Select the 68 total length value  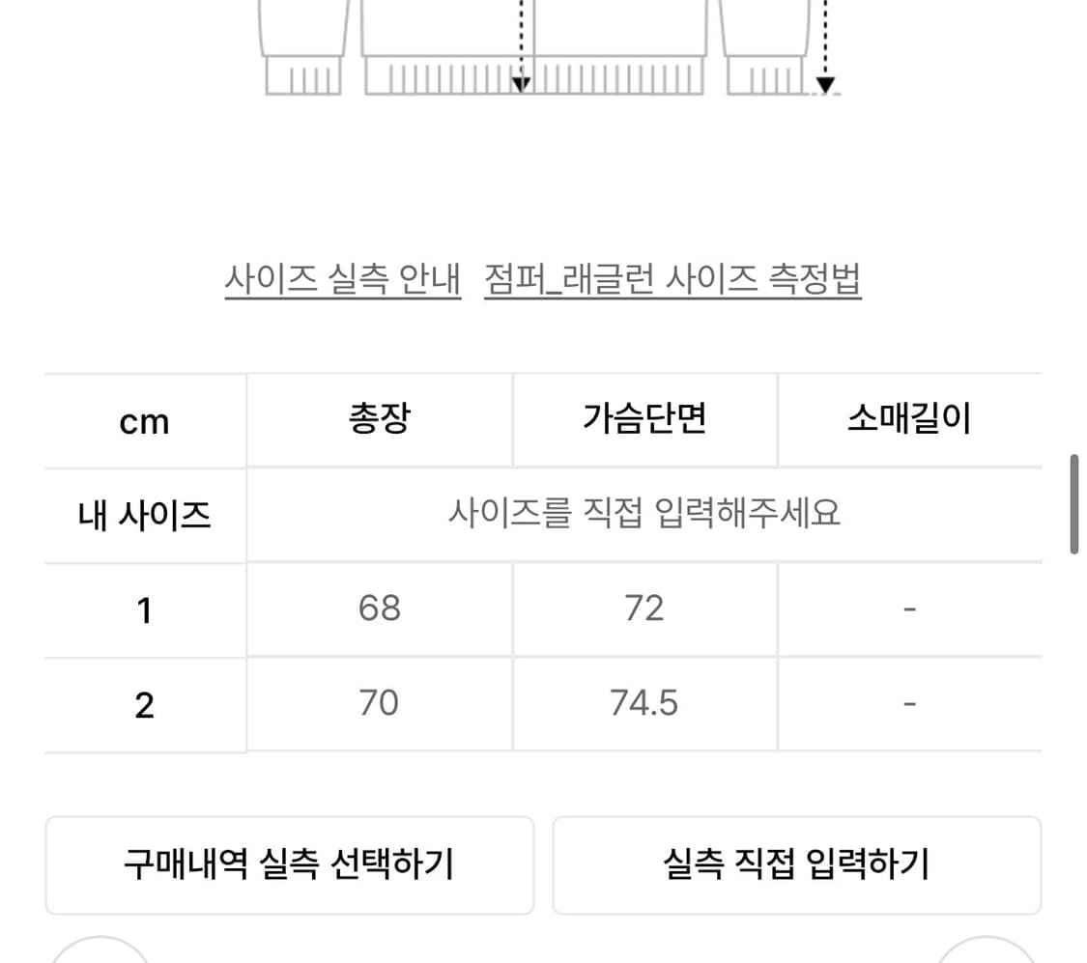(379, 609)
